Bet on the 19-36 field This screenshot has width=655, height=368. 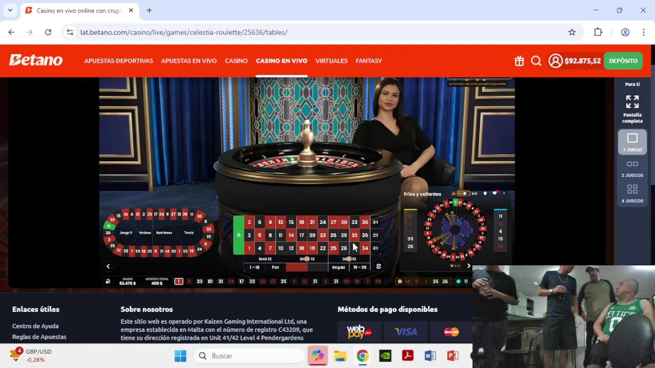pyautogui.click(x=360, y=267)
